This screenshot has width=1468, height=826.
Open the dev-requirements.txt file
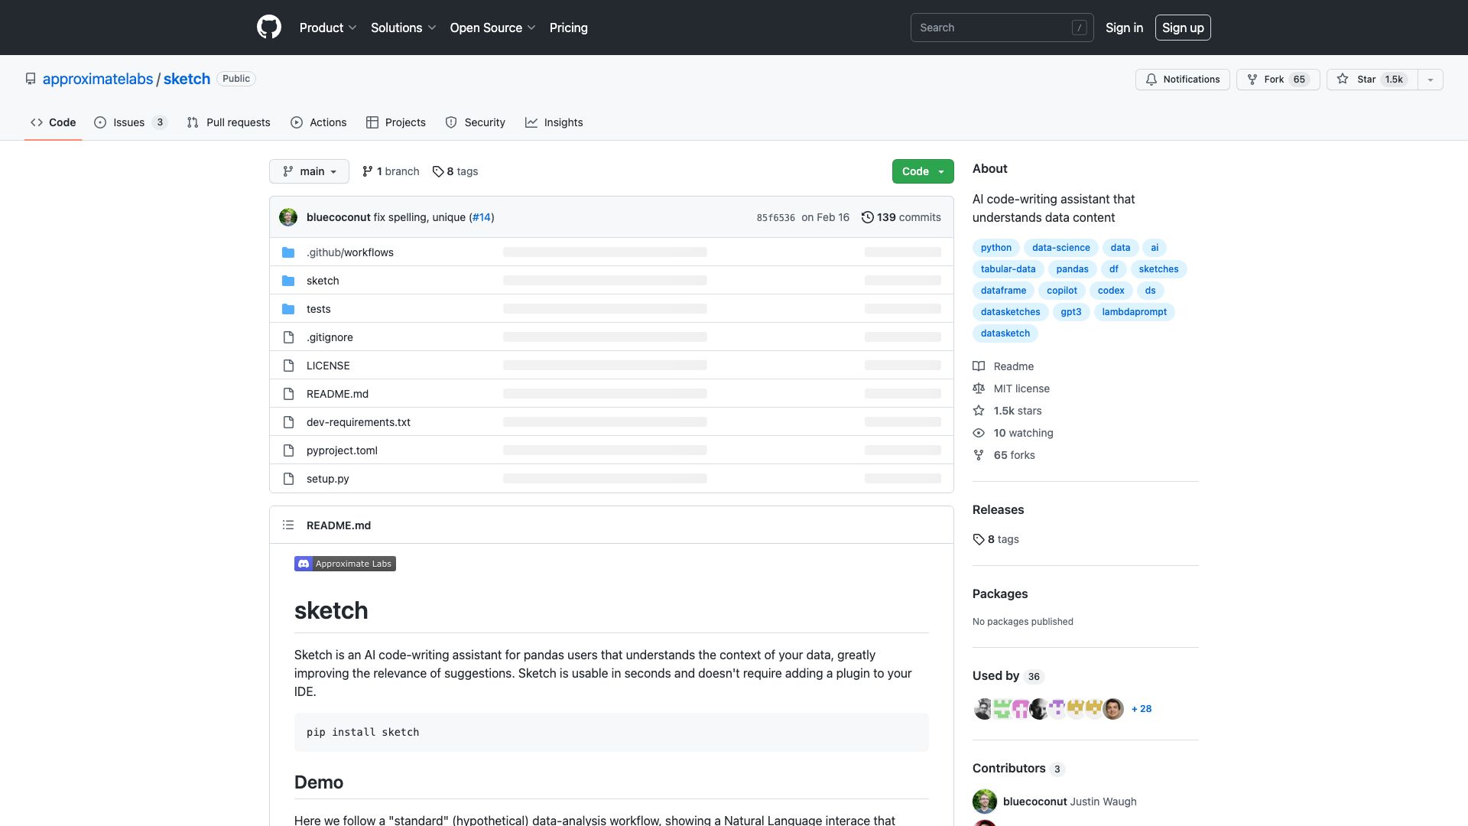(359, 422)
